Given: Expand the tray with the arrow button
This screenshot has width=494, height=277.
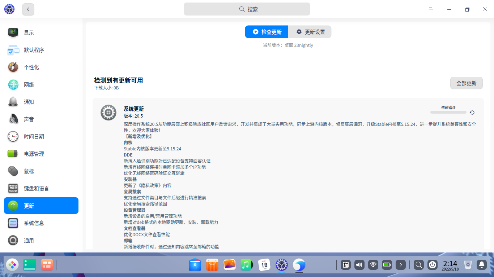Looking at the screenshot, I should click(401, 265).
